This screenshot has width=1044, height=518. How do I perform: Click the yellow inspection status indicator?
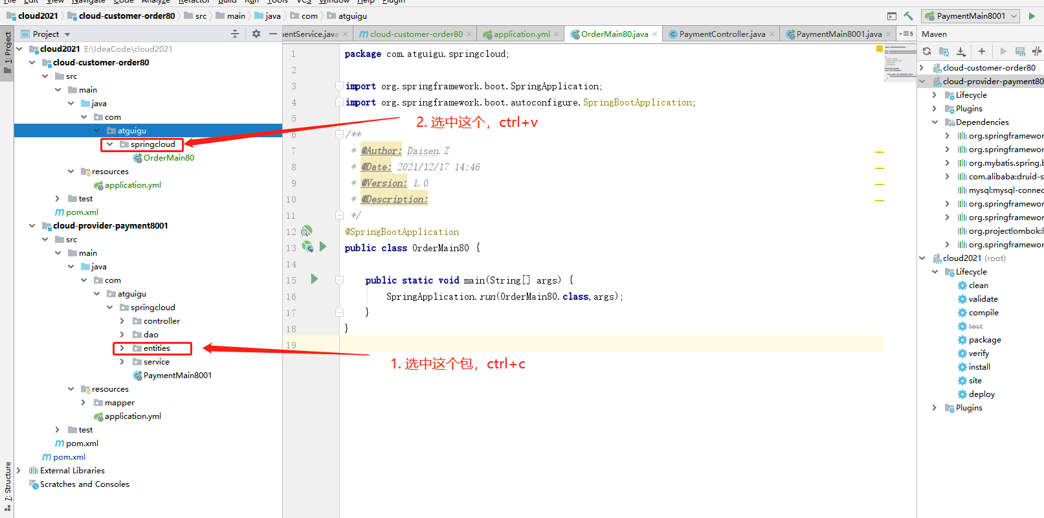tap(879, 49)
